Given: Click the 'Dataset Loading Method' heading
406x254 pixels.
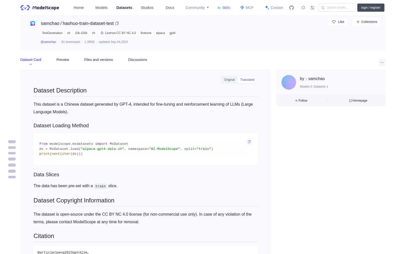Looking at the screenshot, I should [x=61, y=125].
